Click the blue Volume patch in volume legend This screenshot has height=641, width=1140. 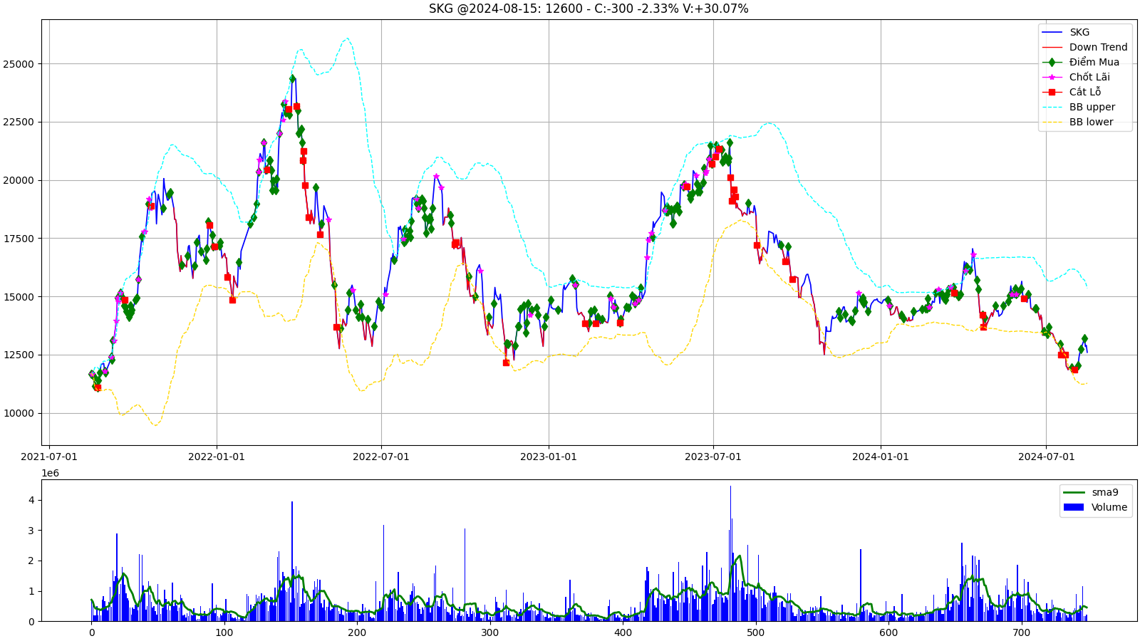coord(1074,507)
